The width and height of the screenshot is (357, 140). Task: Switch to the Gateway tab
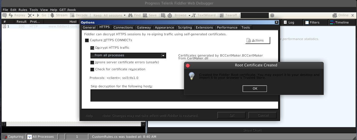(x=144, y=27)
